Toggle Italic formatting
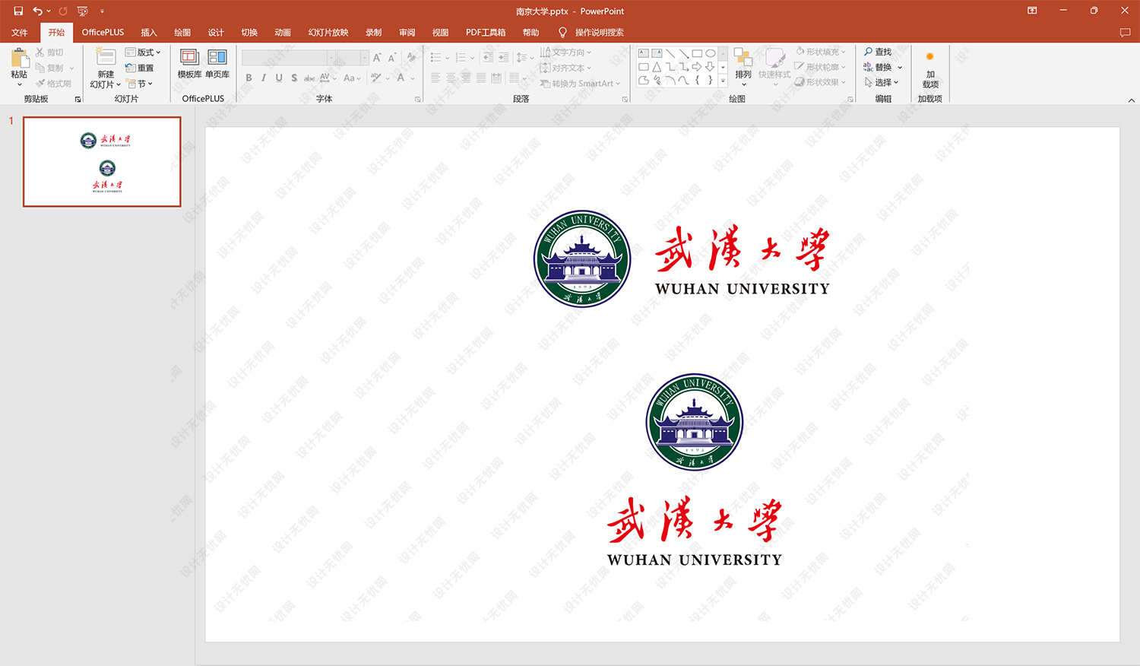This screenshot has height=666, width=1140. point(264,78)
